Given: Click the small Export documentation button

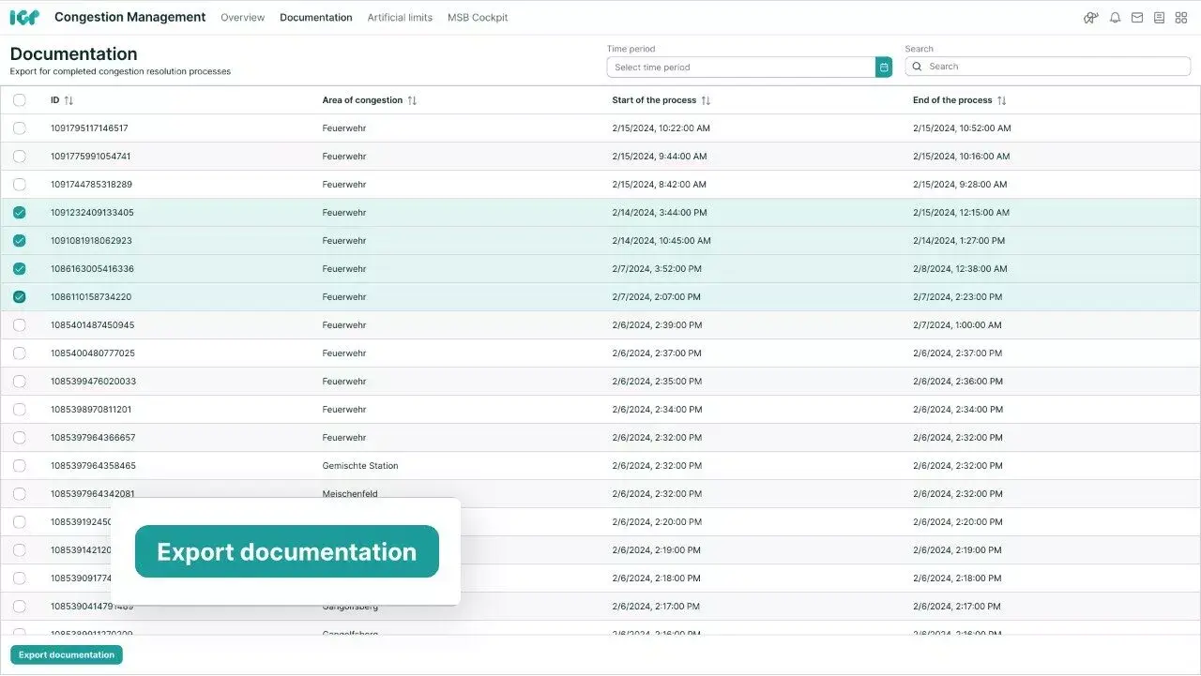Looking at the screenshot, I should (x=67, y=655).
